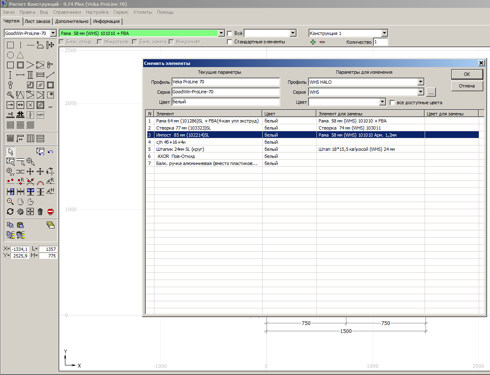Choose the horizontal impost tool
The height and width of the screenshot is (375, 490).
(20, 75)
